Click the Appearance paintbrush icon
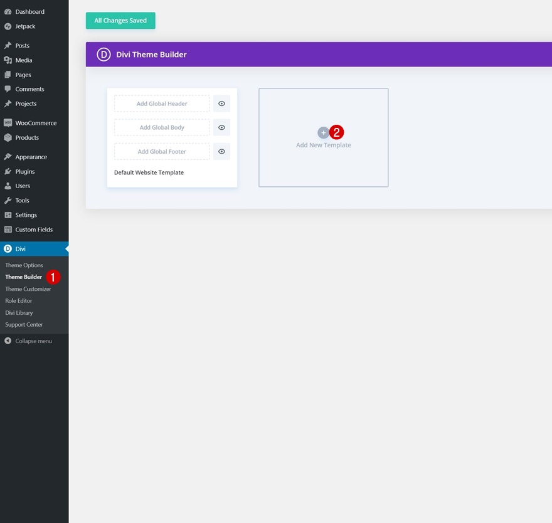552x523 pixels. [x=8, y=157]
